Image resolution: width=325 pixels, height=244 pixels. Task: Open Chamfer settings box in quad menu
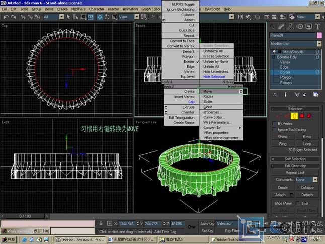[166, 112]
